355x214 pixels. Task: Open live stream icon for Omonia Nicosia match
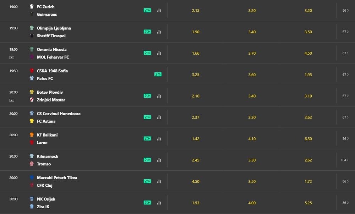click(x=12, y=57)
